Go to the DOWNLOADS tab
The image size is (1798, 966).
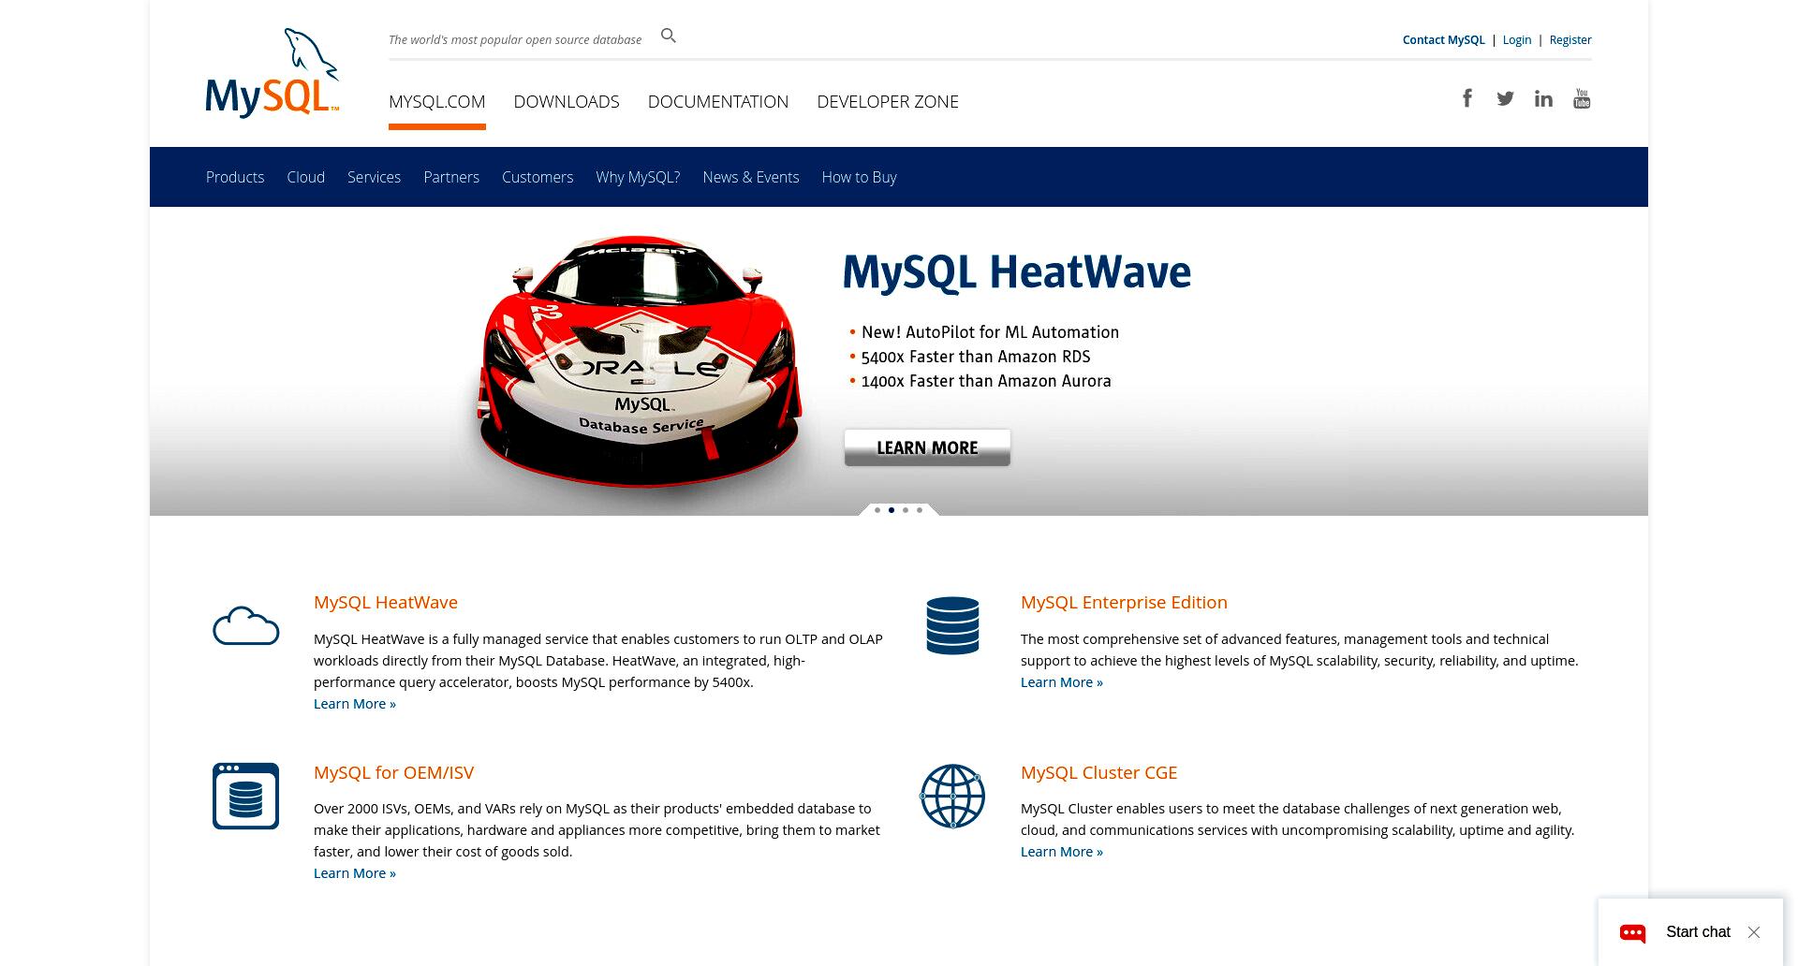tap(567, 101)
